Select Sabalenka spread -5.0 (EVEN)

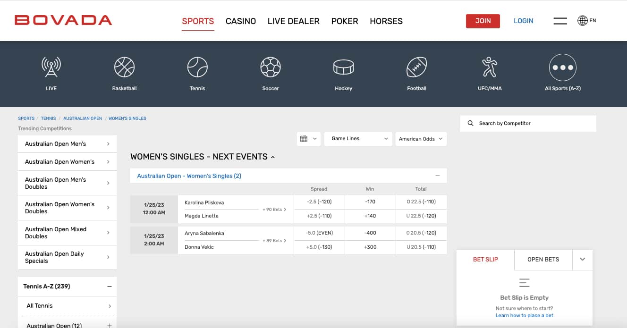(x=319, y=233)
